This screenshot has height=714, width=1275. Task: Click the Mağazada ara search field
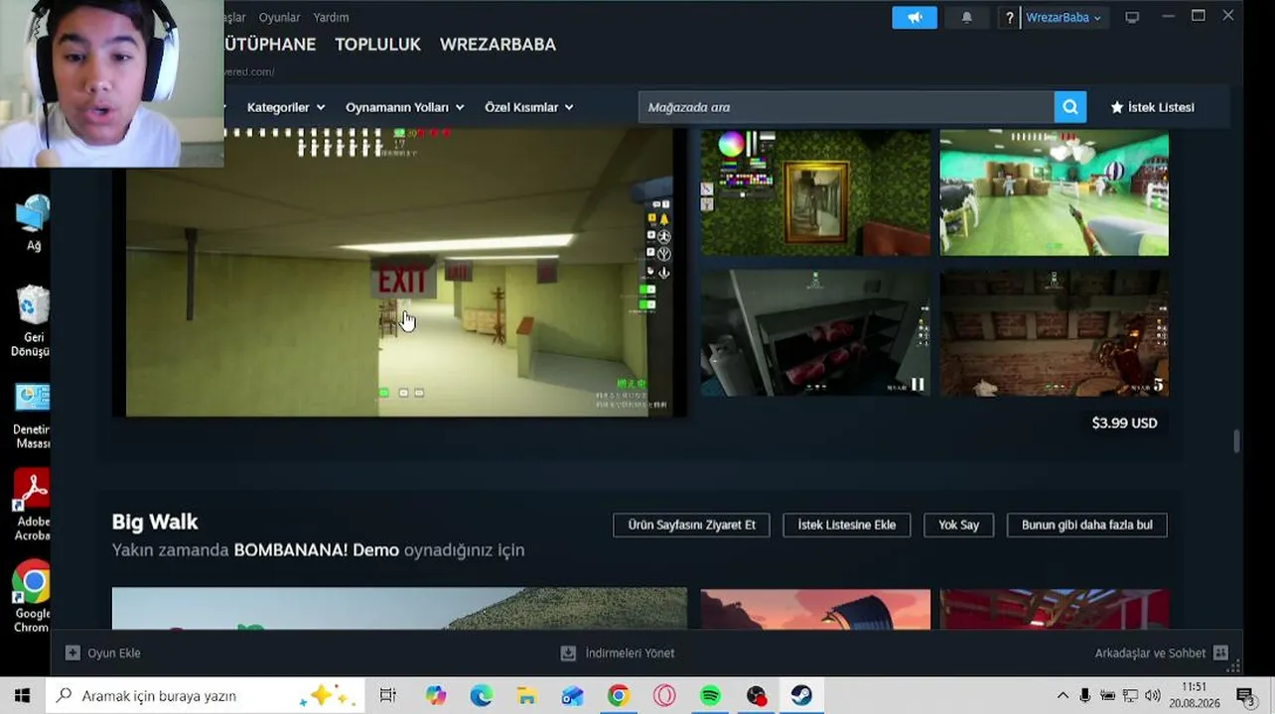(x=846, y=107)
